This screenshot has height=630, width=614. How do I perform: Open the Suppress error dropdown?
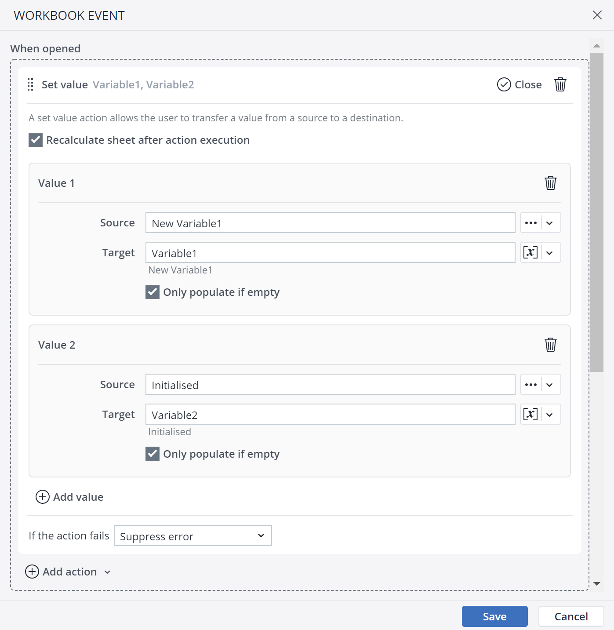[193, 535]
